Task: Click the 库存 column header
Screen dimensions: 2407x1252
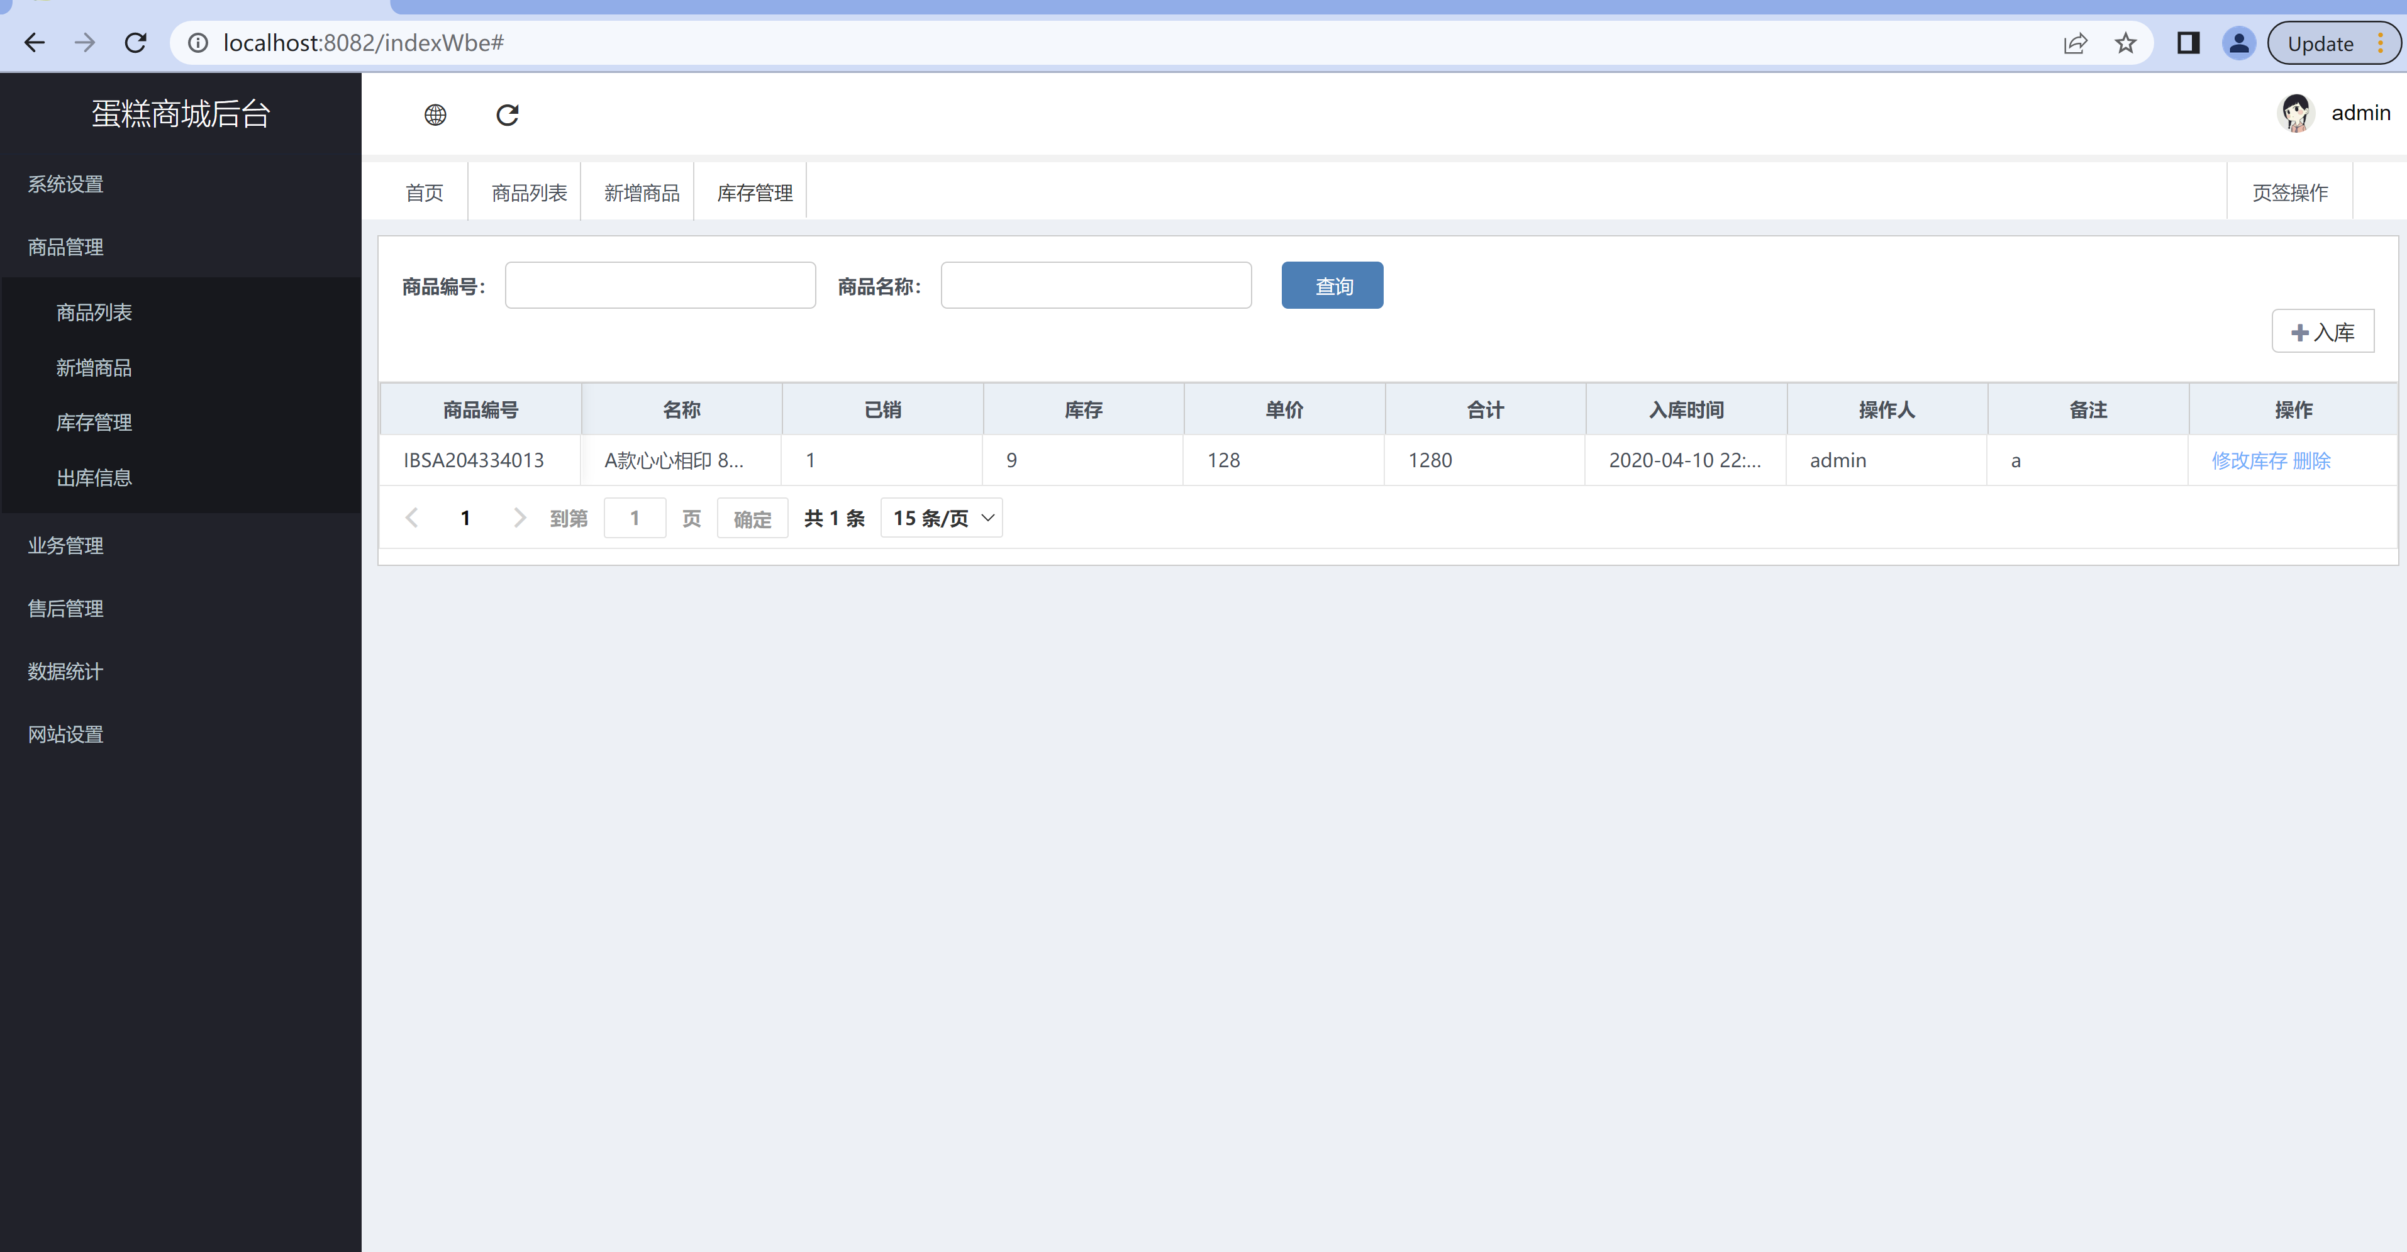Action: click(x=1083, y=409)
